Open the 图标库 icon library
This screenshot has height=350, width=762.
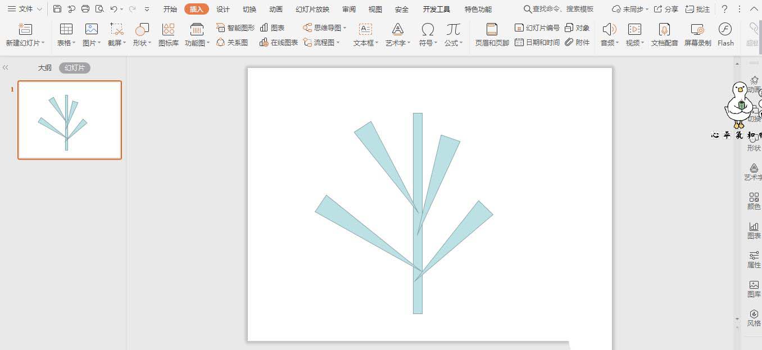pos(169,35)
